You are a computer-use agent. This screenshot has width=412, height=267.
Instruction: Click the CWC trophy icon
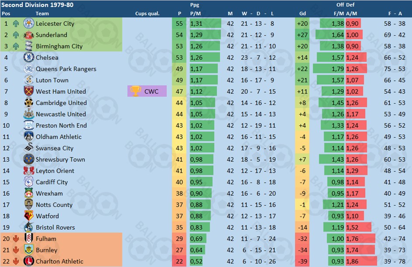pos(135,91)
